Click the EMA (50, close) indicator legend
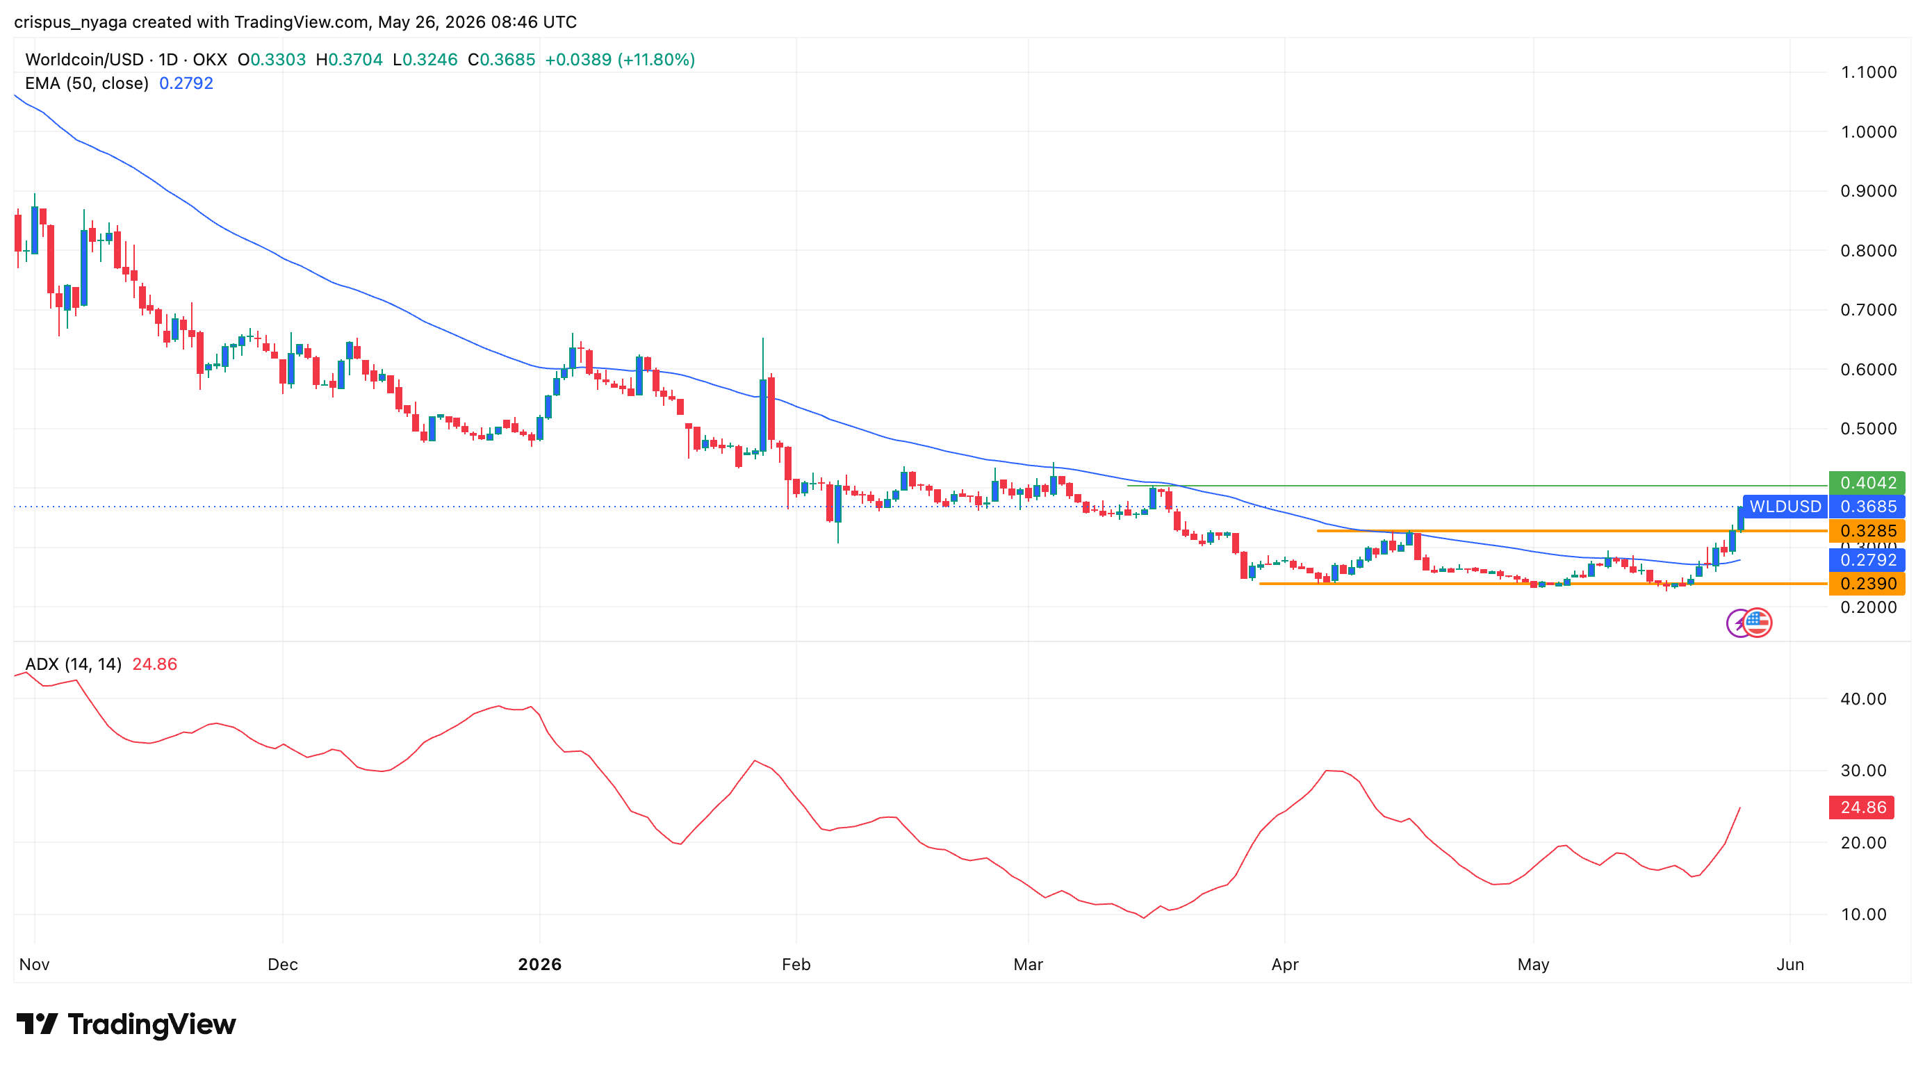This screenshot has height=1066, width=1925. pos(87,83)
